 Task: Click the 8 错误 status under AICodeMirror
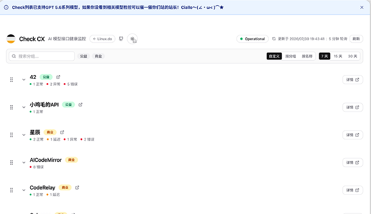[37, 167]
